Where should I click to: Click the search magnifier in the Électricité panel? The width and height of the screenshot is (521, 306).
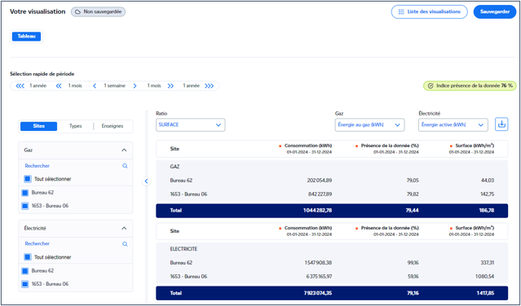(125, 244)
